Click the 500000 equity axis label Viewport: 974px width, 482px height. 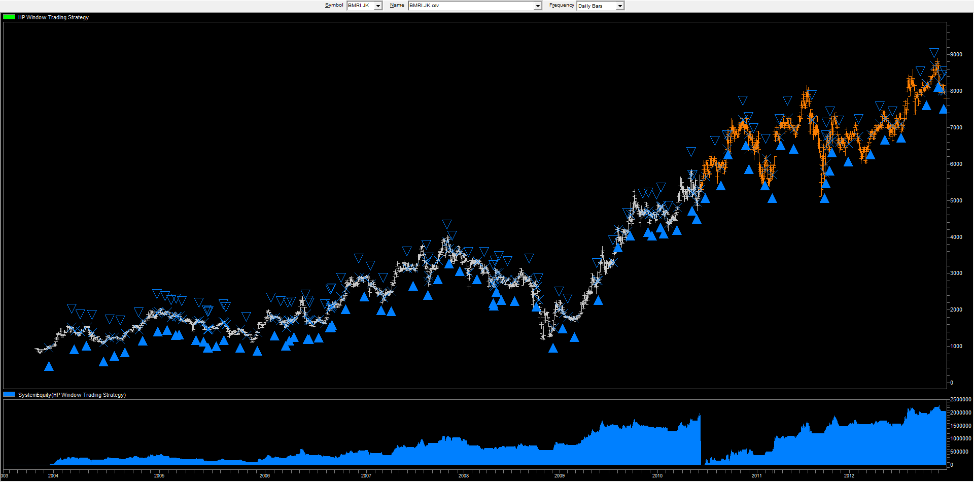click(960, 452)
